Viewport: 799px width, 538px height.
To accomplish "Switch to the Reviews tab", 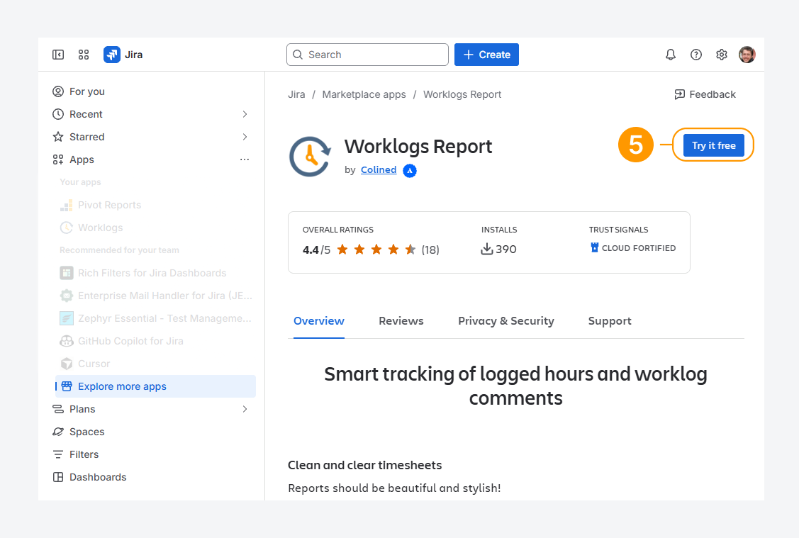I will [x=401, y=321].
